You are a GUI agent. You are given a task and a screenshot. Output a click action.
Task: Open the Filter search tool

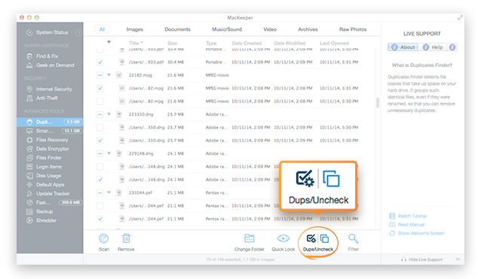[354, 242]
